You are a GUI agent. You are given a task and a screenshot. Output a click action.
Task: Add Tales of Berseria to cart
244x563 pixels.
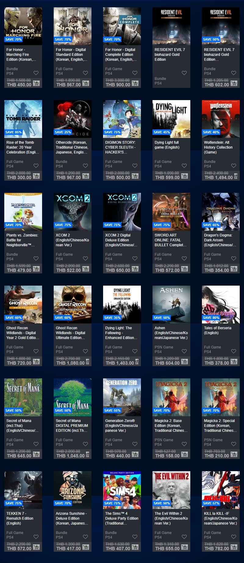pos(234,362)
